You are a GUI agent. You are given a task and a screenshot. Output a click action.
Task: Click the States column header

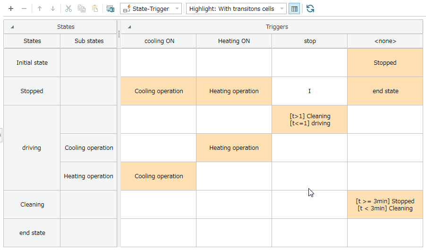coord(32,41)
